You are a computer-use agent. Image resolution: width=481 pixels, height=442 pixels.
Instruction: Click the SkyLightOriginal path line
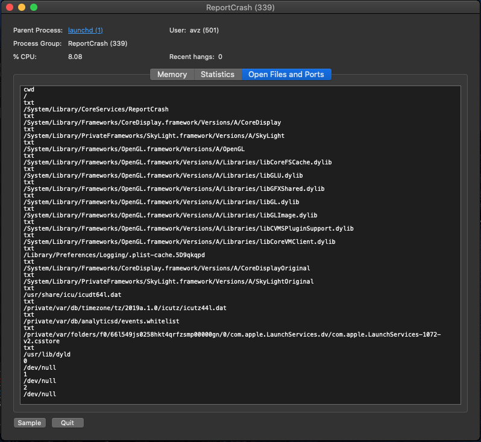click(x=169, y=281)
